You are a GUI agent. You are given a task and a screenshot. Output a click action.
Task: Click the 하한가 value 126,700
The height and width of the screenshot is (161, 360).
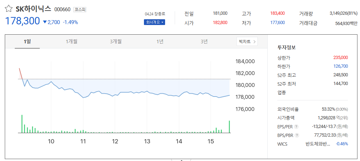[340, 66]
